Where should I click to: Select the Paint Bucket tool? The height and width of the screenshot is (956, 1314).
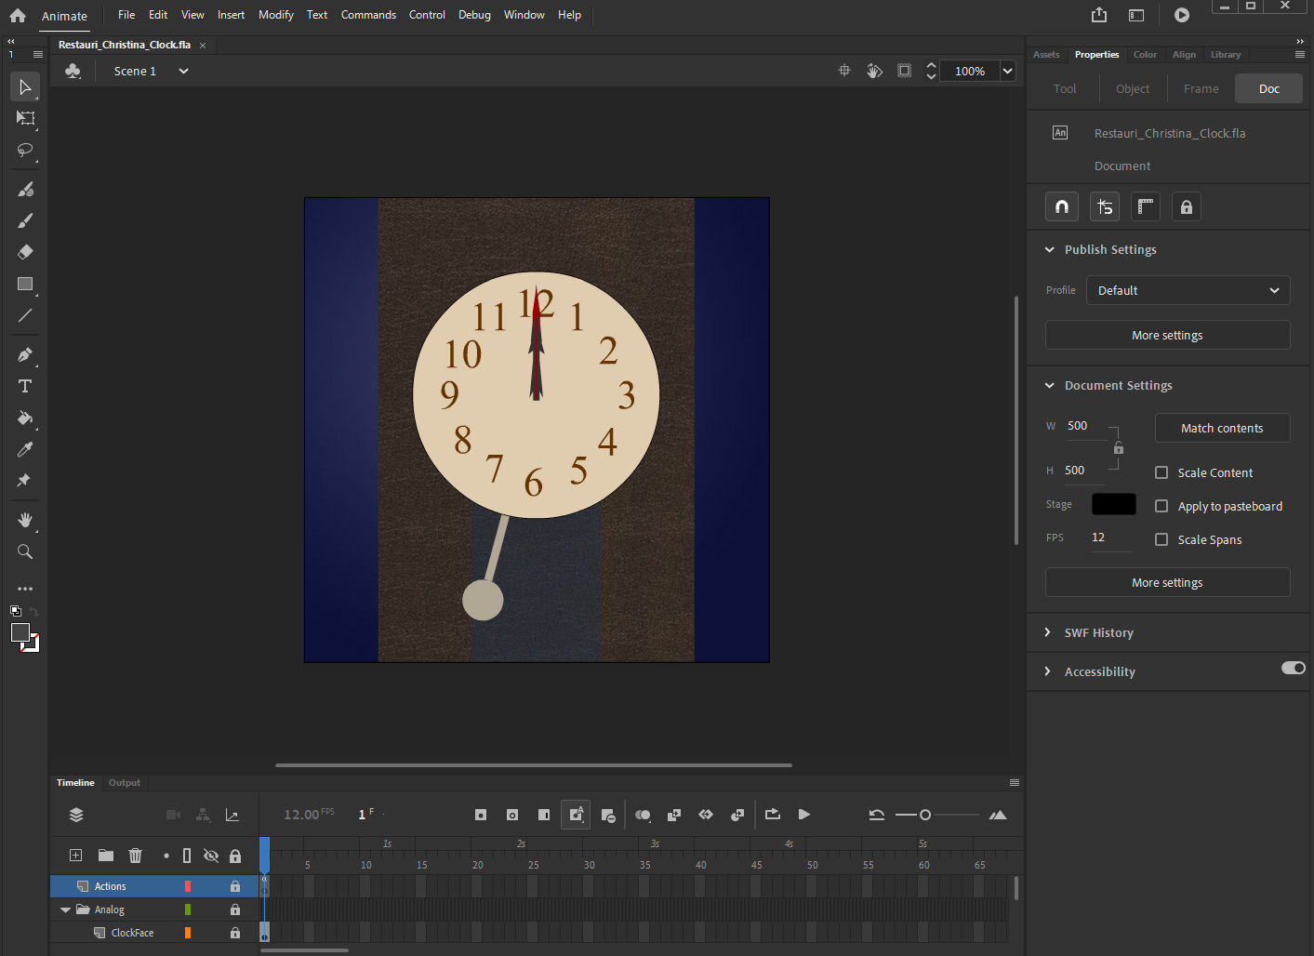(24, 418)
